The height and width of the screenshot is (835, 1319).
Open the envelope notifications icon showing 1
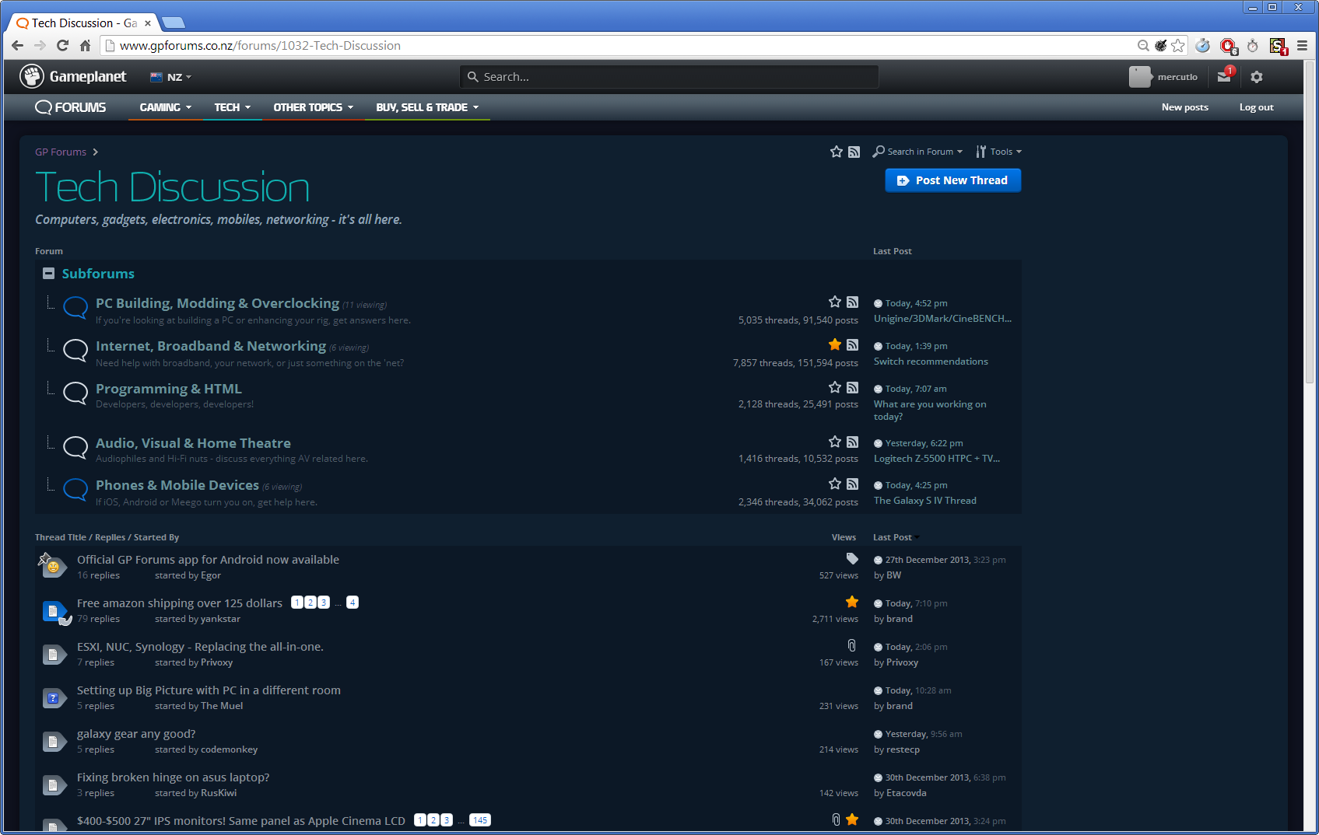(1223, 76)
